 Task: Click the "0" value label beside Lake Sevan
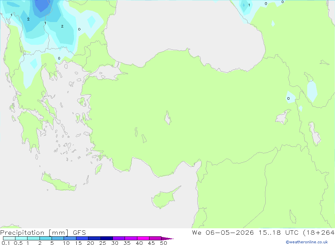(x=288, y=98)
